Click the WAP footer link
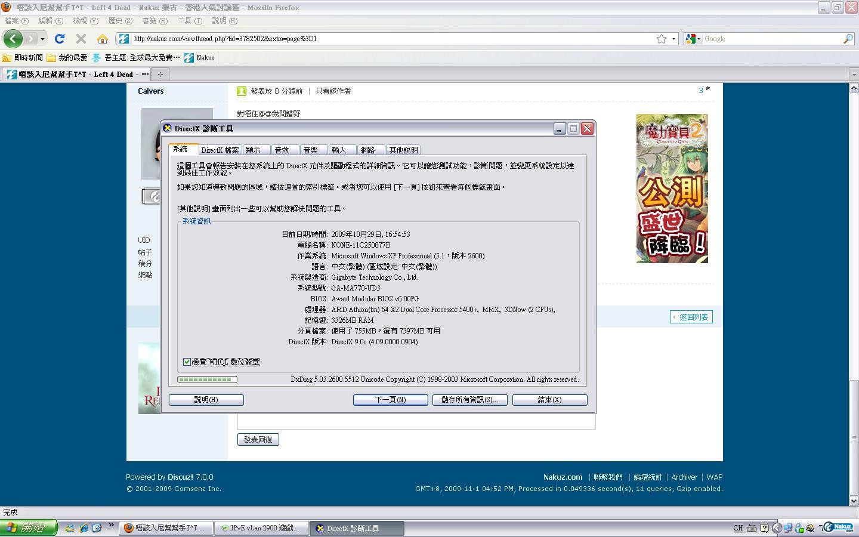Screen dimensions: 859x537 coord(715,477)
